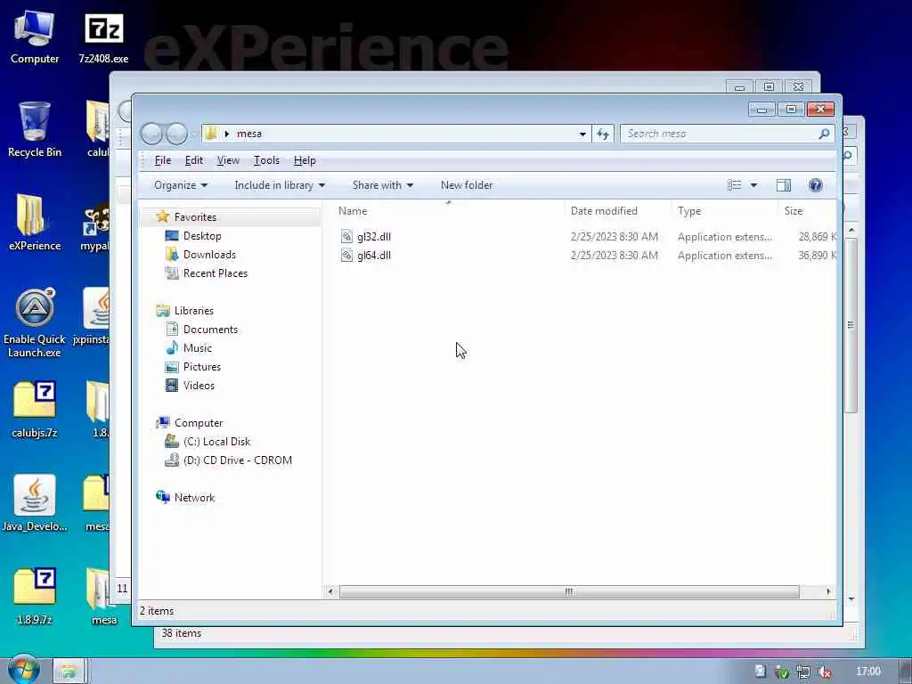Click the Back navigation button in mesa window

(x=151, y=134)
